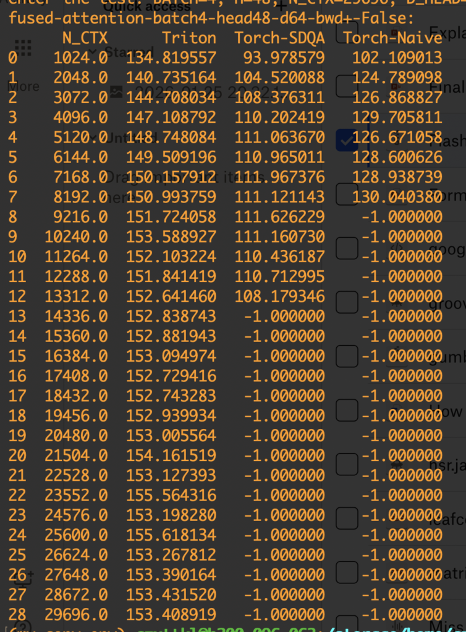Select the checkbox next to 'goog' row
The image size is (466, 632).
tap(347, 247)
